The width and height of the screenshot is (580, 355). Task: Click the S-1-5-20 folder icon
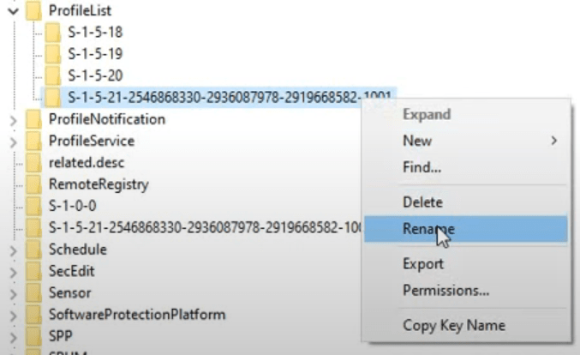[53, 75]
